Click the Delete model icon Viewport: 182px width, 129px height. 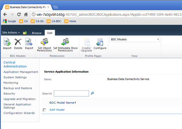[x=18, y=44]
